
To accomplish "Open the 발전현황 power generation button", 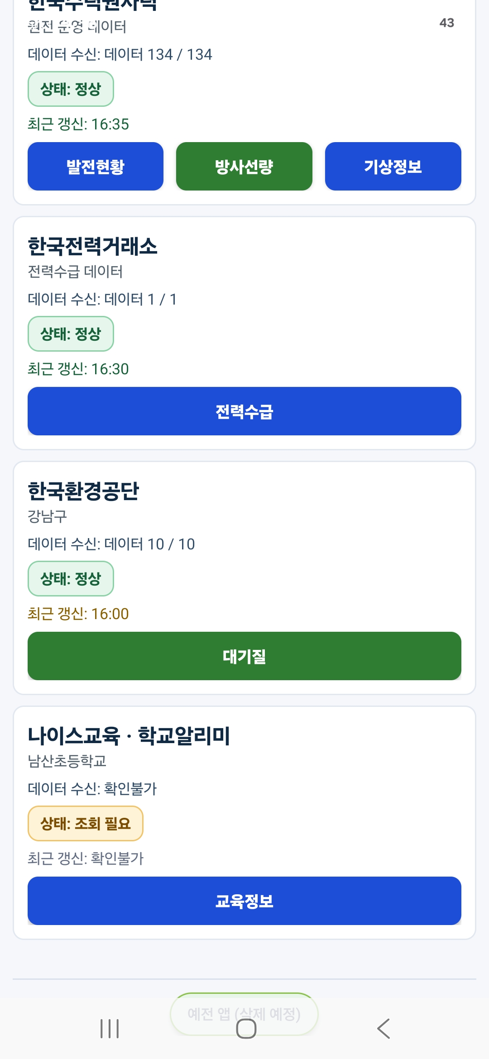I will (x=96, y=166).
